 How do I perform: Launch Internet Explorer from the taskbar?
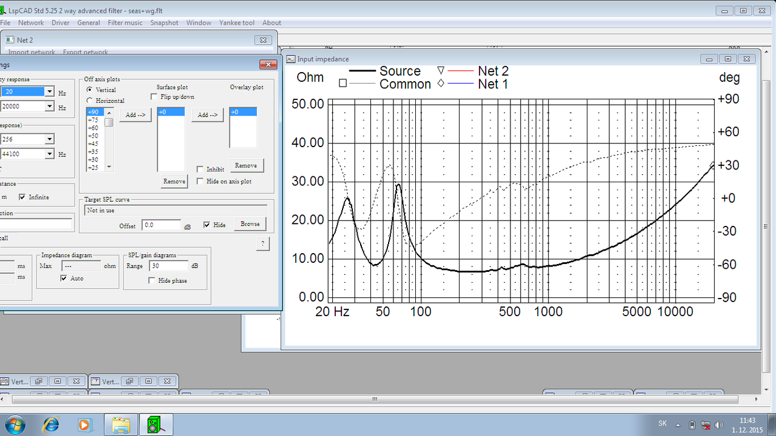tap(50, 424)
